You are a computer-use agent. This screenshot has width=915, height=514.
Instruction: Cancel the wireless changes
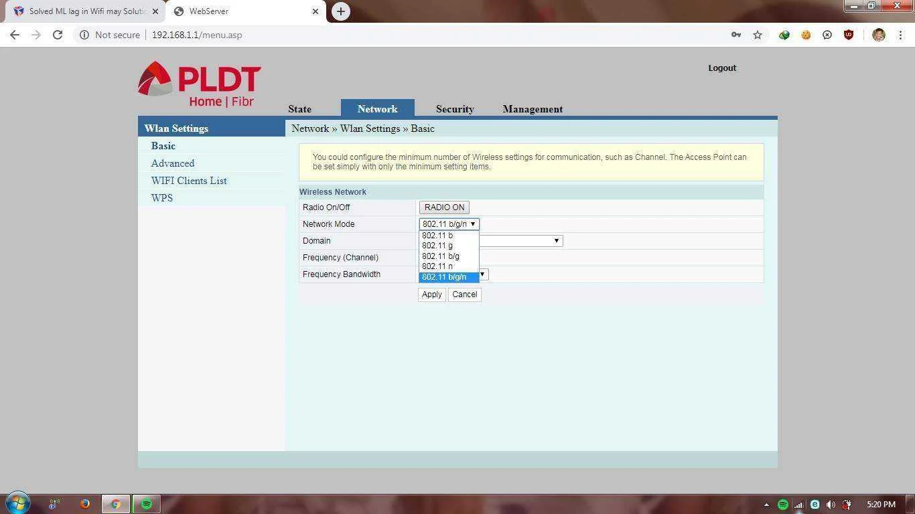[x=464, y=294]
